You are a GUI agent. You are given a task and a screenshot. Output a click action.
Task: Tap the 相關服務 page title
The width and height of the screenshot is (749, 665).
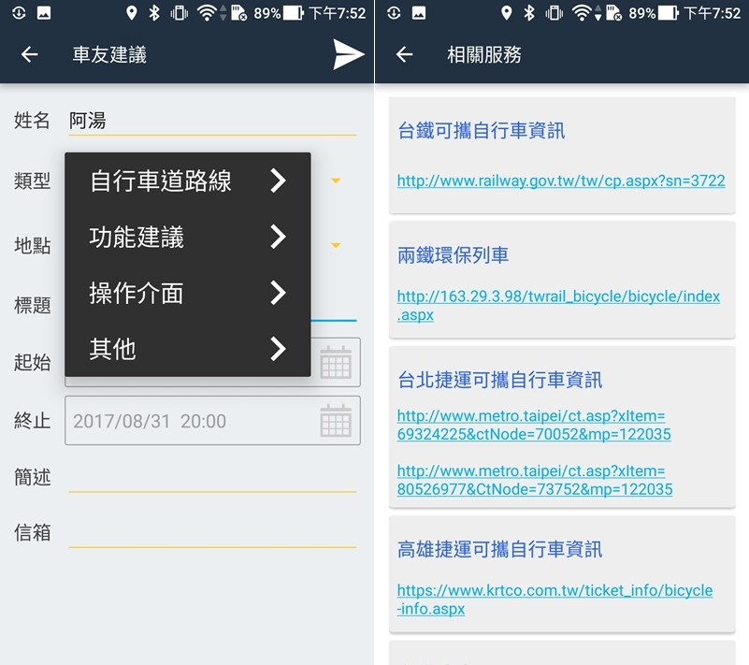click(x=483, y=54)
